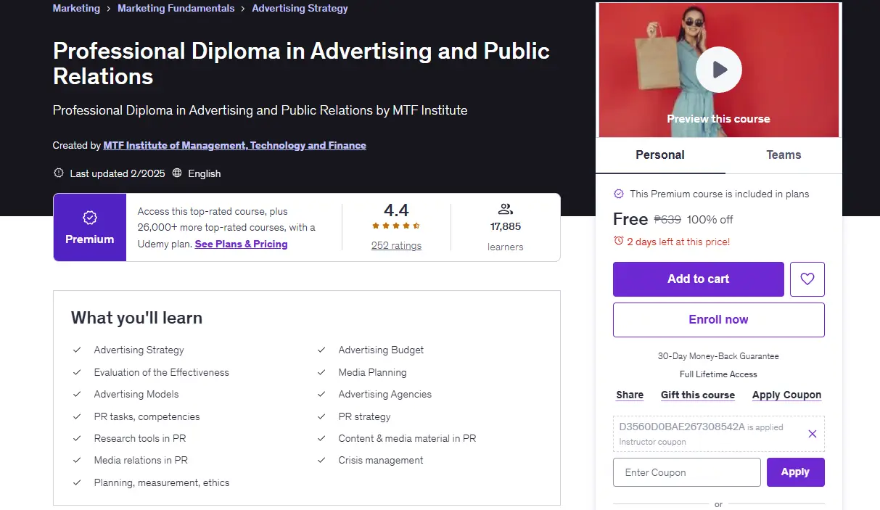Open Advertising Strategy breadcrumb link
Image resolution: width=880 pixels, height=510 pixels.
(x=300, y=9)
